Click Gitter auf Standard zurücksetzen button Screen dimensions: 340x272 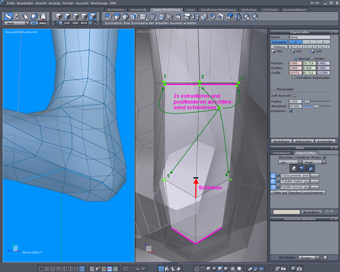click(298, 193)
